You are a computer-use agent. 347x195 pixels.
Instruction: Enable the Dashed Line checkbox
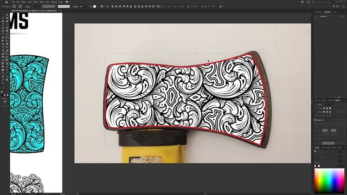coord(315,120)
